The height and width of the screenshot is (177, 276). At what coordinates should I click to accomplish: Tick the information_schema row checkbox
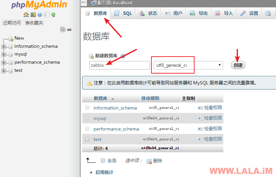(87, 108)
